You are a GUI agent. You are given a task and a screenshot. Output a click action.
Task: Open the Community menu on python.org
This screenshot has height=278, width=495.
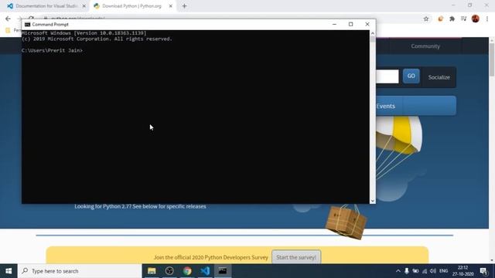425,46
